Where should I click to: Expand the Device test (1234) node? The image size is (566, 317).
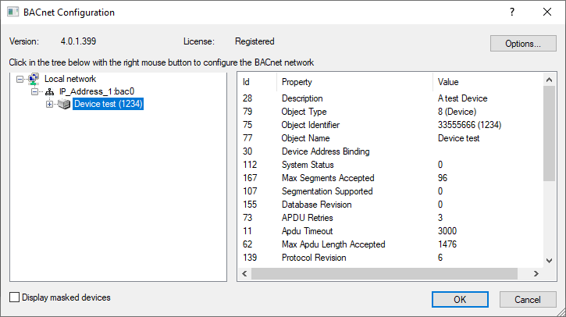pos(50,104)
